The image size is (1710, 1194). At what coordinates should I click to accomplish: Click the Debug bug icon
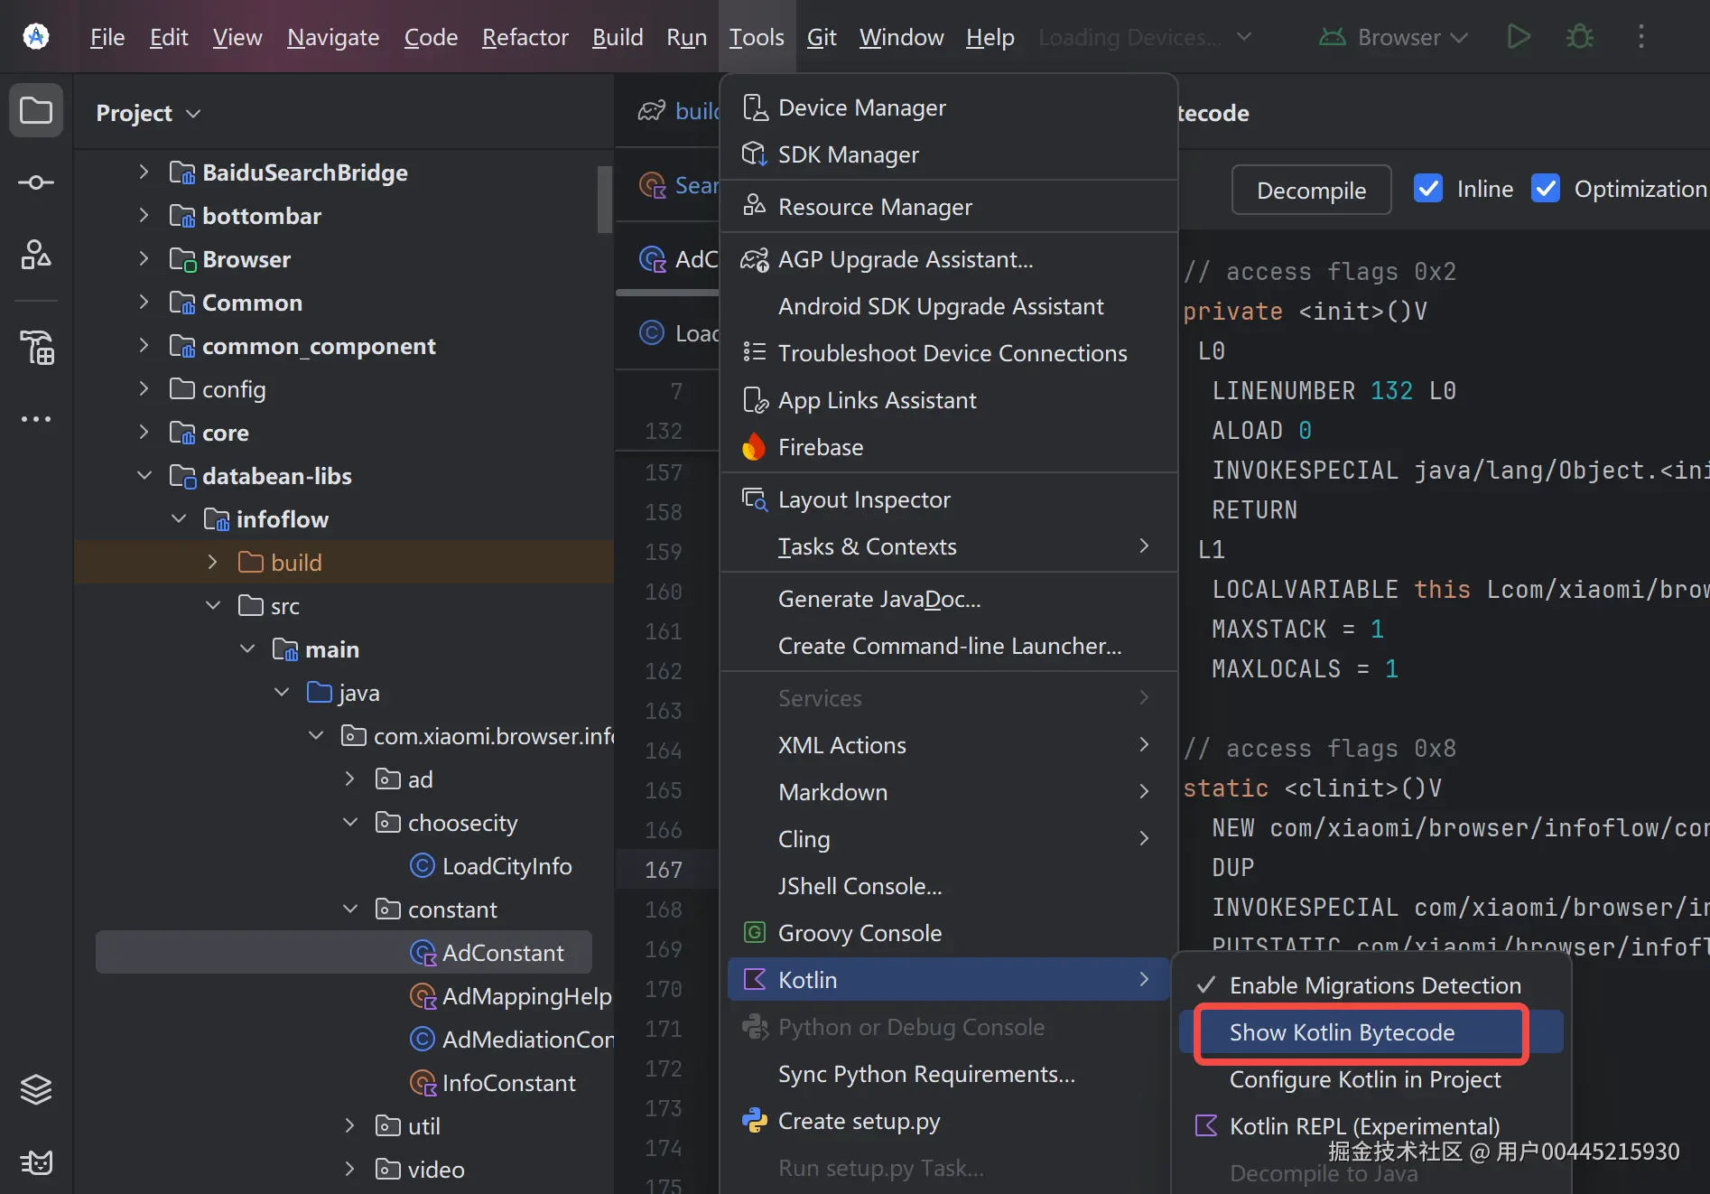point(1580,36)
